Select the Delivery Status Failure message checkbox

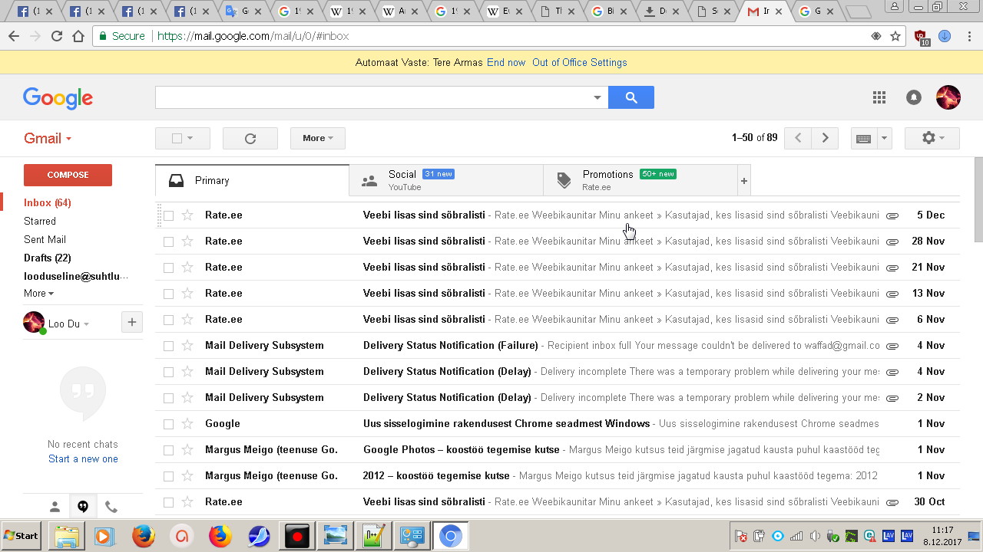coord(169,346)
